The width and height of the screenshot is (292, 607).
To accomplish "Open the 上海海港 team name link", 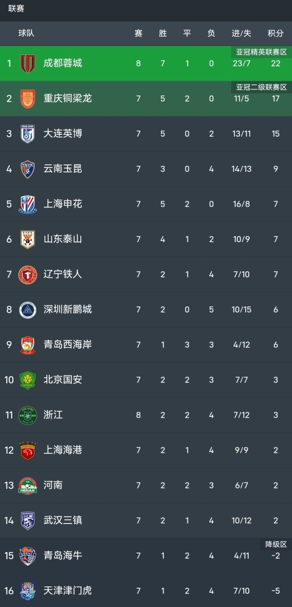I will (x=63, y=450).
